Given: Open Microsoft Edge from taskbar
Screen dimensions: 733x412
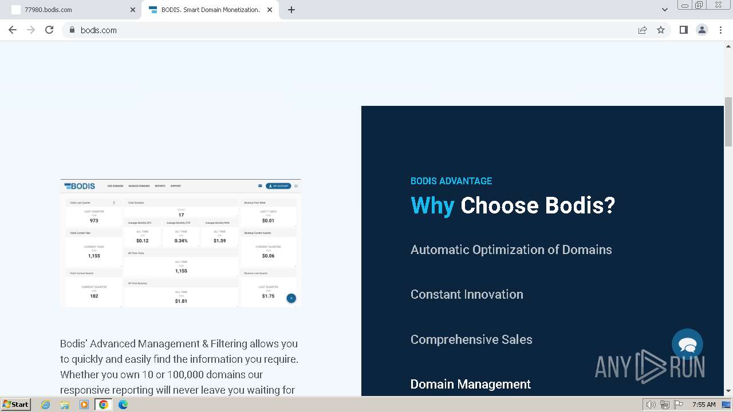Looking at the screenshot, I should tap(123, 405).
